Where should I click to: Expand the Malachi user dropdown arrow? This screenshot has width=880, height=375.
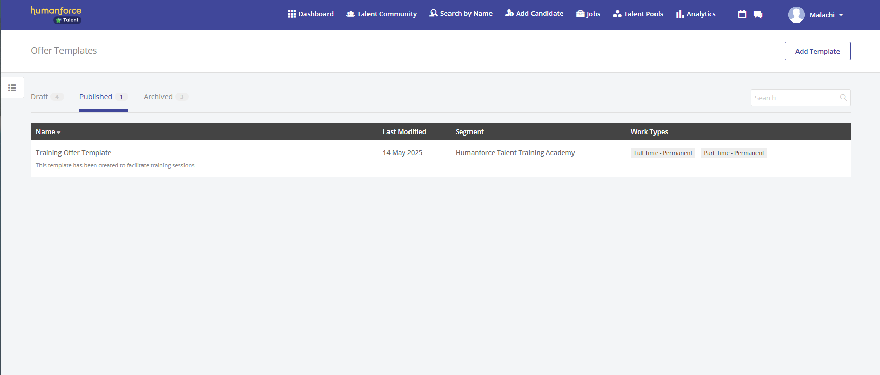click(841, 15)
